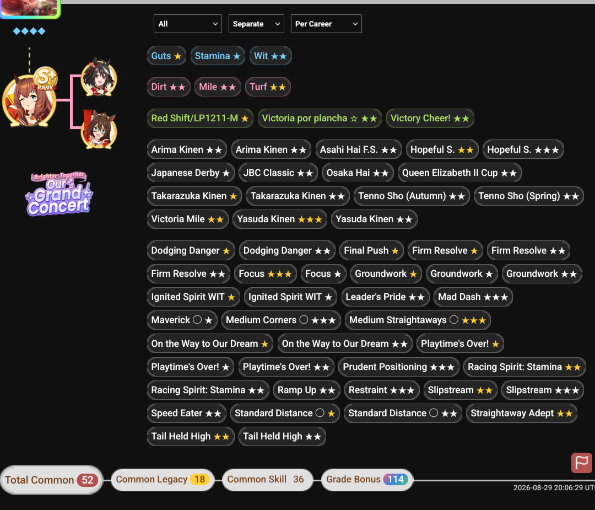This screenshot has height=510, width=595.
Task: Click Speed Eater skill tag
Action: coord(186,414)
